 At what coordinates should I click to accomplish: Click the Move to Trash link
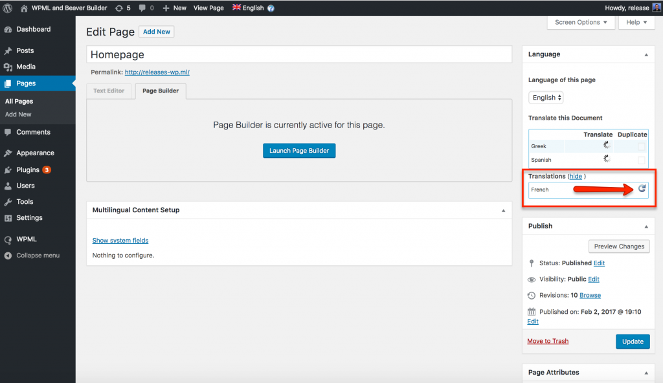[548, 341]
